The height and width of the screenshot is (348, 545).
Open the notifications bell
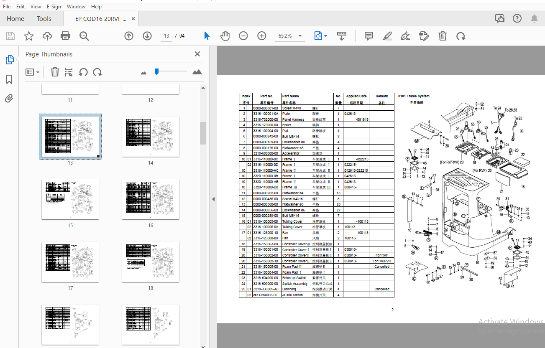pos(534,18)
